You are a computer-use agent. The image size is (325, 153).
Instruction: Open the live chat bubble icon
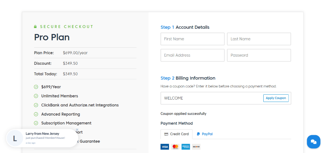tap(314, 142)
